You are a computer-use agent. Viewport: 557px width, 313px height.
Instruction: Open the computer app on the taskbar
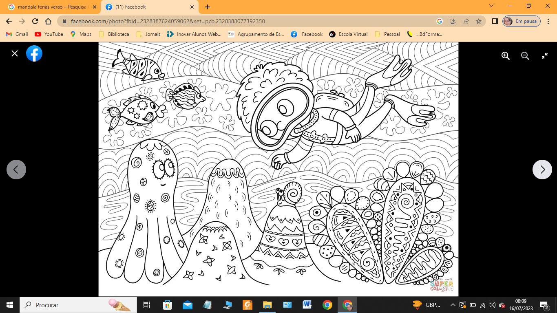point(227,305)
